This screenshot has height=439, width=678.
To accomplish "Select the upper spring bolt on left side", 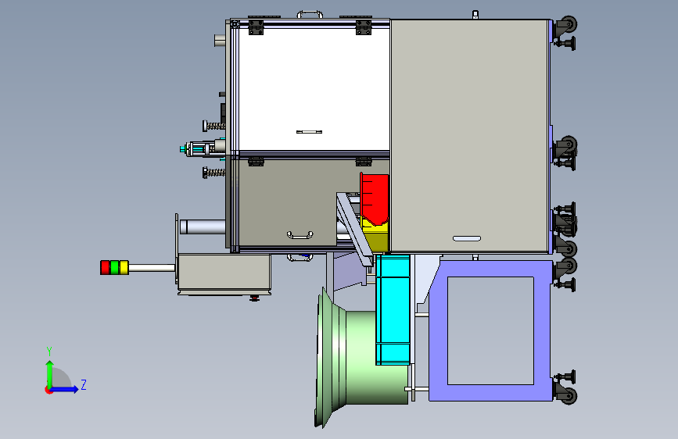I will click(214, 126).
